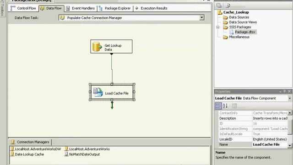The height and width of the screenshot is (165, 293).
Task: Collapse the SSIS Packages tree node
Action: tap(218, 27)
